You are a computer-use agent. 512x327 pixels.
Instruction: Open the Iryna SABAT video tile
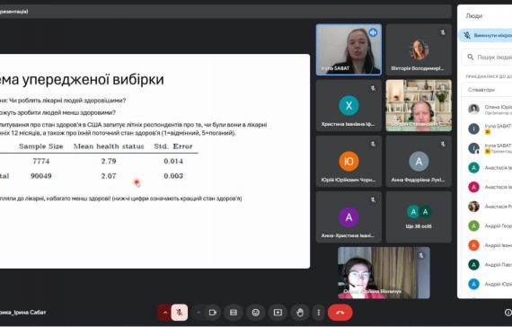click(349, 49)
